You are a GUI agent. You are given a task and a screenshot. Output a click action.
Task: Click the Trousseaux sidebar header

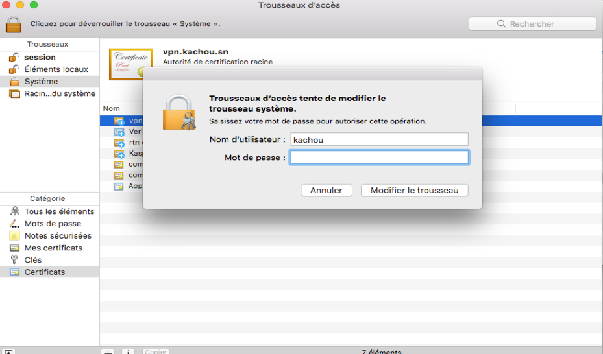point(47,45)
